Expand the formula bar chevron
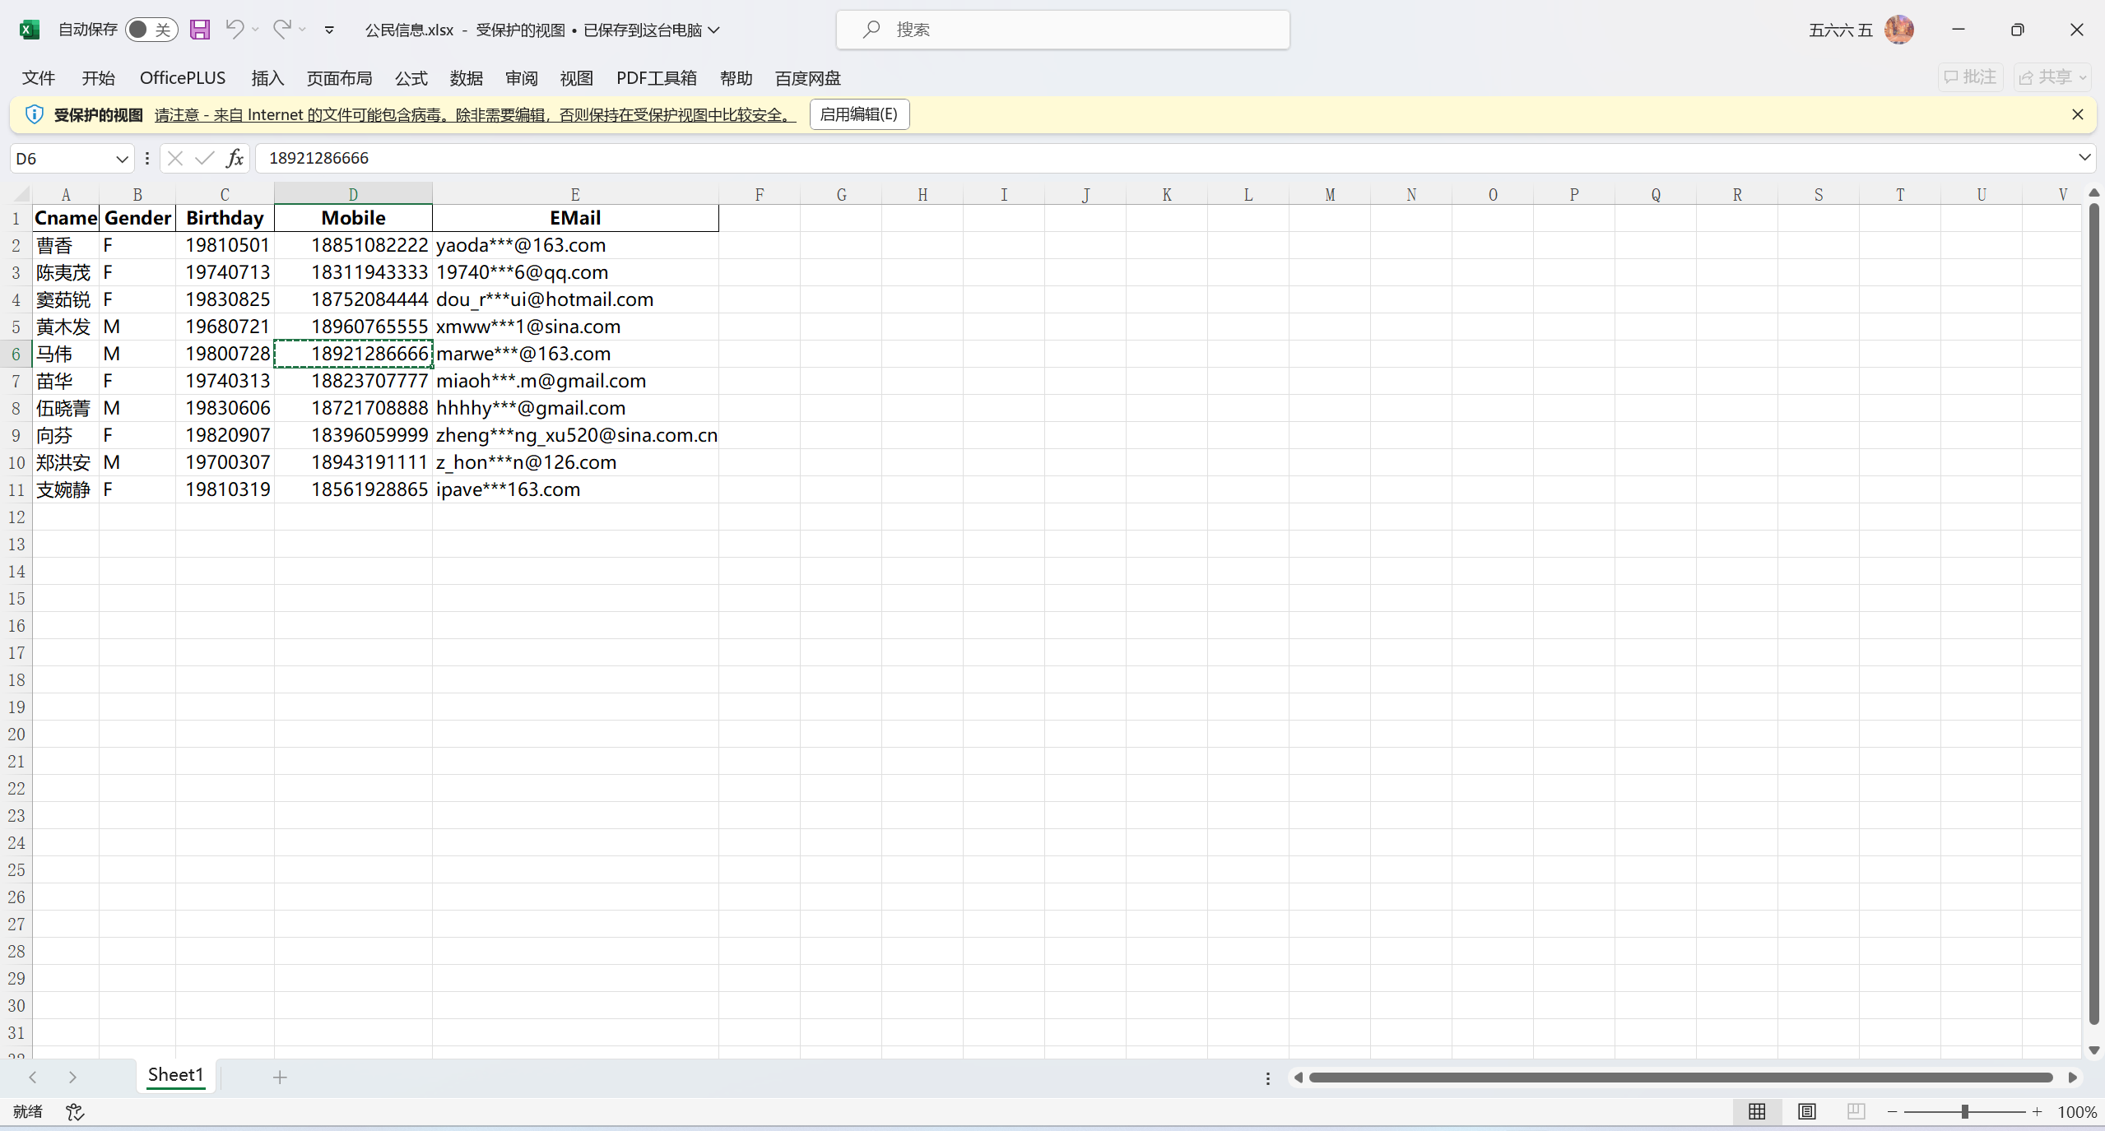The image size is (2105, 1131). click(x=2084, y=157)
